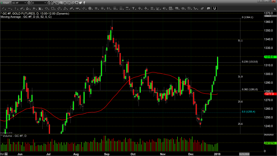This screenshot has width=277, height=156.
Task: Click the pencil edit chart icon
Action: (53, 3)
